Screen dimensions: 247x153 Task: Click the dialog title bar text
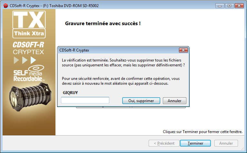tap(74, 50)
